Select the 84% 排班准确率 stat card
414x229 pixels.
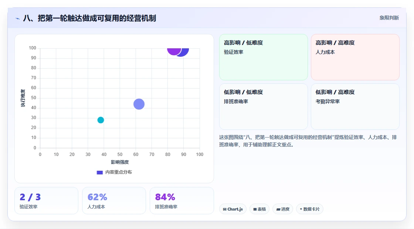tap(181, 201)
